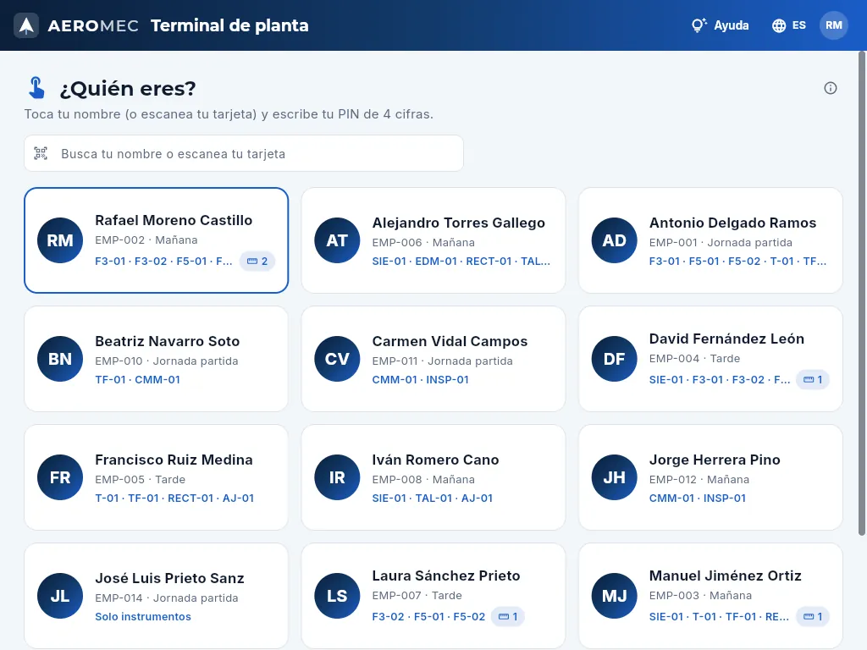Click the QR scan icon in search box
Image resolution: width=867 pixels, height=650 pixels.
pyautogui.click(x=41, y=153)
